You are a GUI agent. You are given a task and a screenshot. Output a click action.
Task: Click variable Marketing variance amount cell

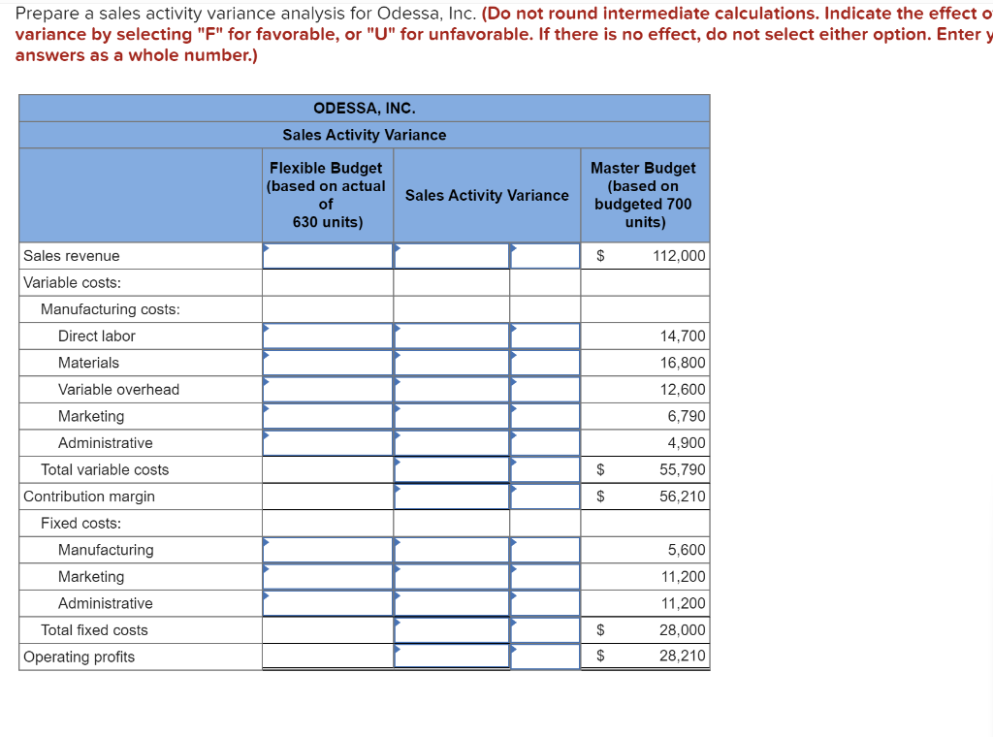click(x=452, y=416)
